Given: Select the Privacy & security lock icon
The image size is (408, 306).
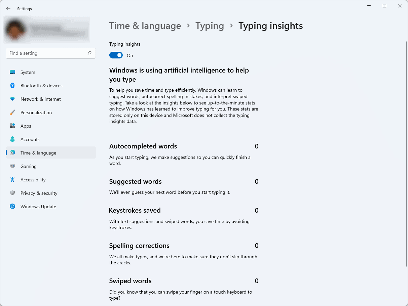Looking at the screenshot, I should (12, 193).
